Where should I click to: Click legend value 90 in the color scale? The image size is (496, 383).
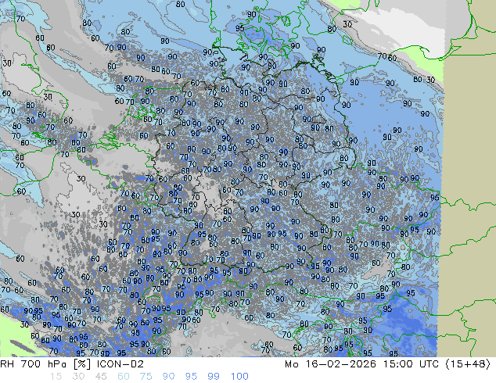tap(168, 377)
